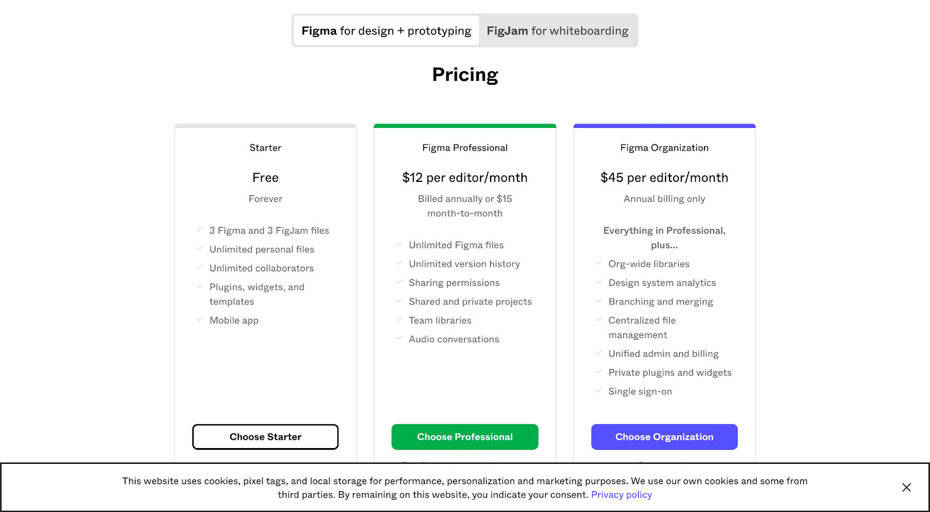The height and width of the screenshot is (512, 930).
Task: Open the Privacy policy link
Action: click(x=621, y=495)
